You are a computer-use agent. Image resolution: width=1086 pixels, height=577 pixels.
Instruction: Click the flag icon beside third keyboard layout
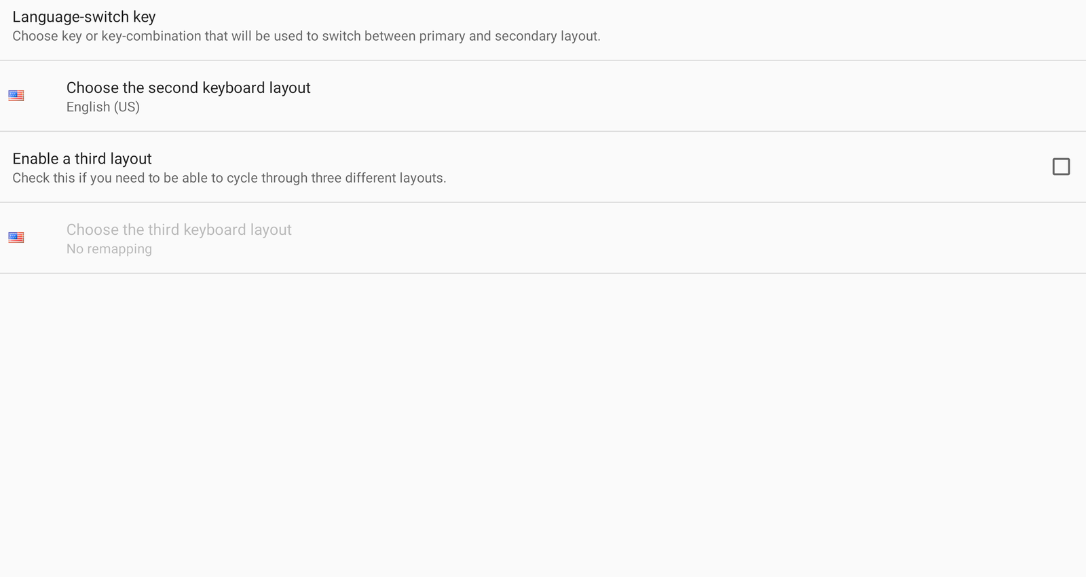click(x=16, y=238)
